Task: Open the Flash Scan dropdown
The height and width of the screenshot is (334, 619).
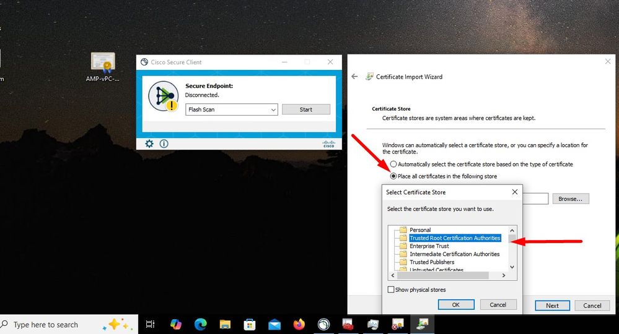Action: [x=231, y=109]
